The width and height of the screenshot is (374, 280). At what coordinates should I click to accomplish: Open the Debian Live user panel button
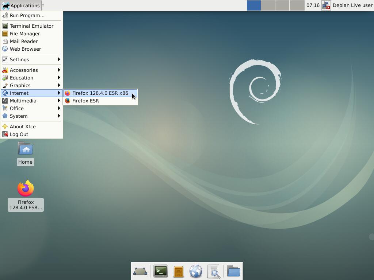tap(352, 5)
